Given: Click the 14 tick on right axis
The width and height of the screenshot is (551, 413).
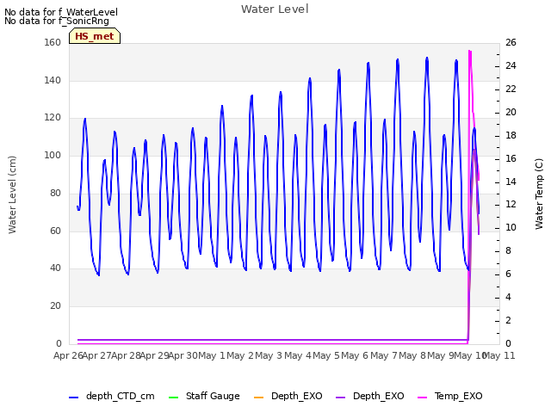Looking at the screenshot, I should [511, 182].
